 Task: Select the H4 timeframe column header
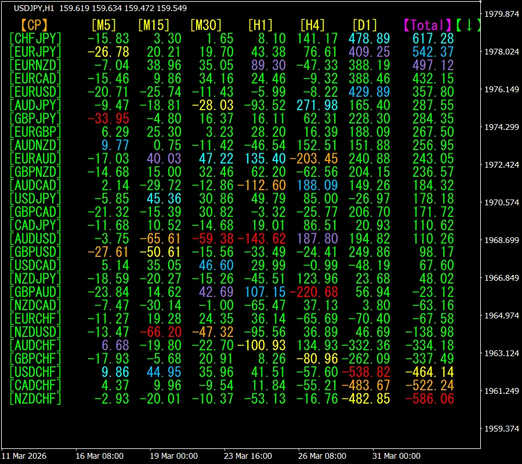pos(312,25)
